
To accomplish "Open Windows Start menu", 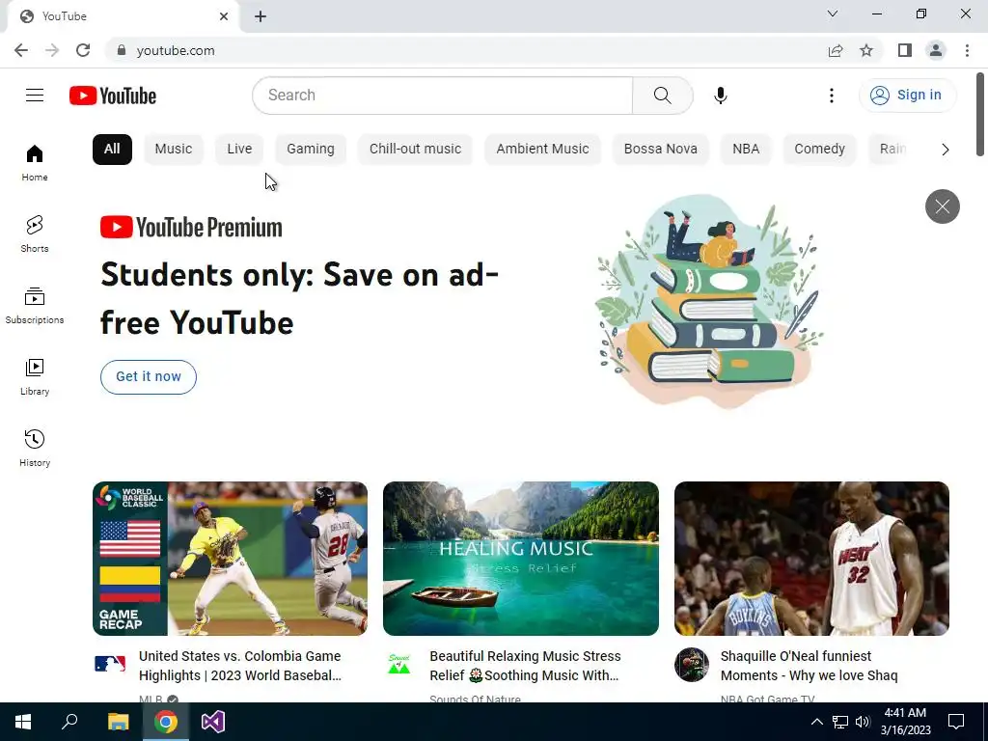I will (23, 722).
